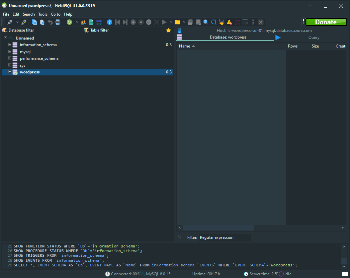Click the Paste clipboard icon

click(42, 22)
